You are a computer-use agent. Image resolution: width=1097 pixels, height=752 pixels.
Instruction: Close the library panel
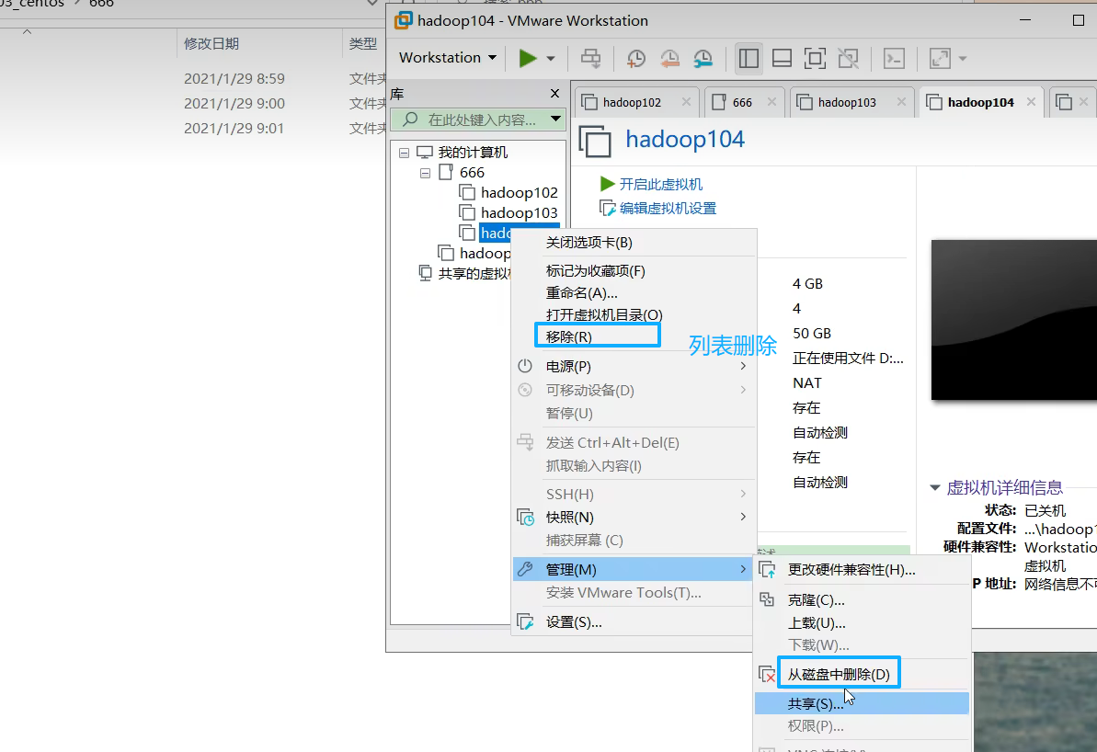coord(554,93)
